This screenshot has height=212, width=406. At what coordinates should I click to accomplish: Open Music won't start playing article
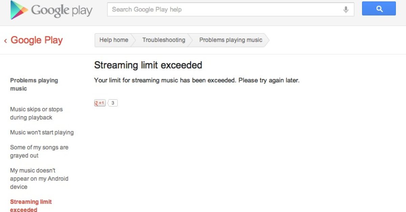pos(42,132)
